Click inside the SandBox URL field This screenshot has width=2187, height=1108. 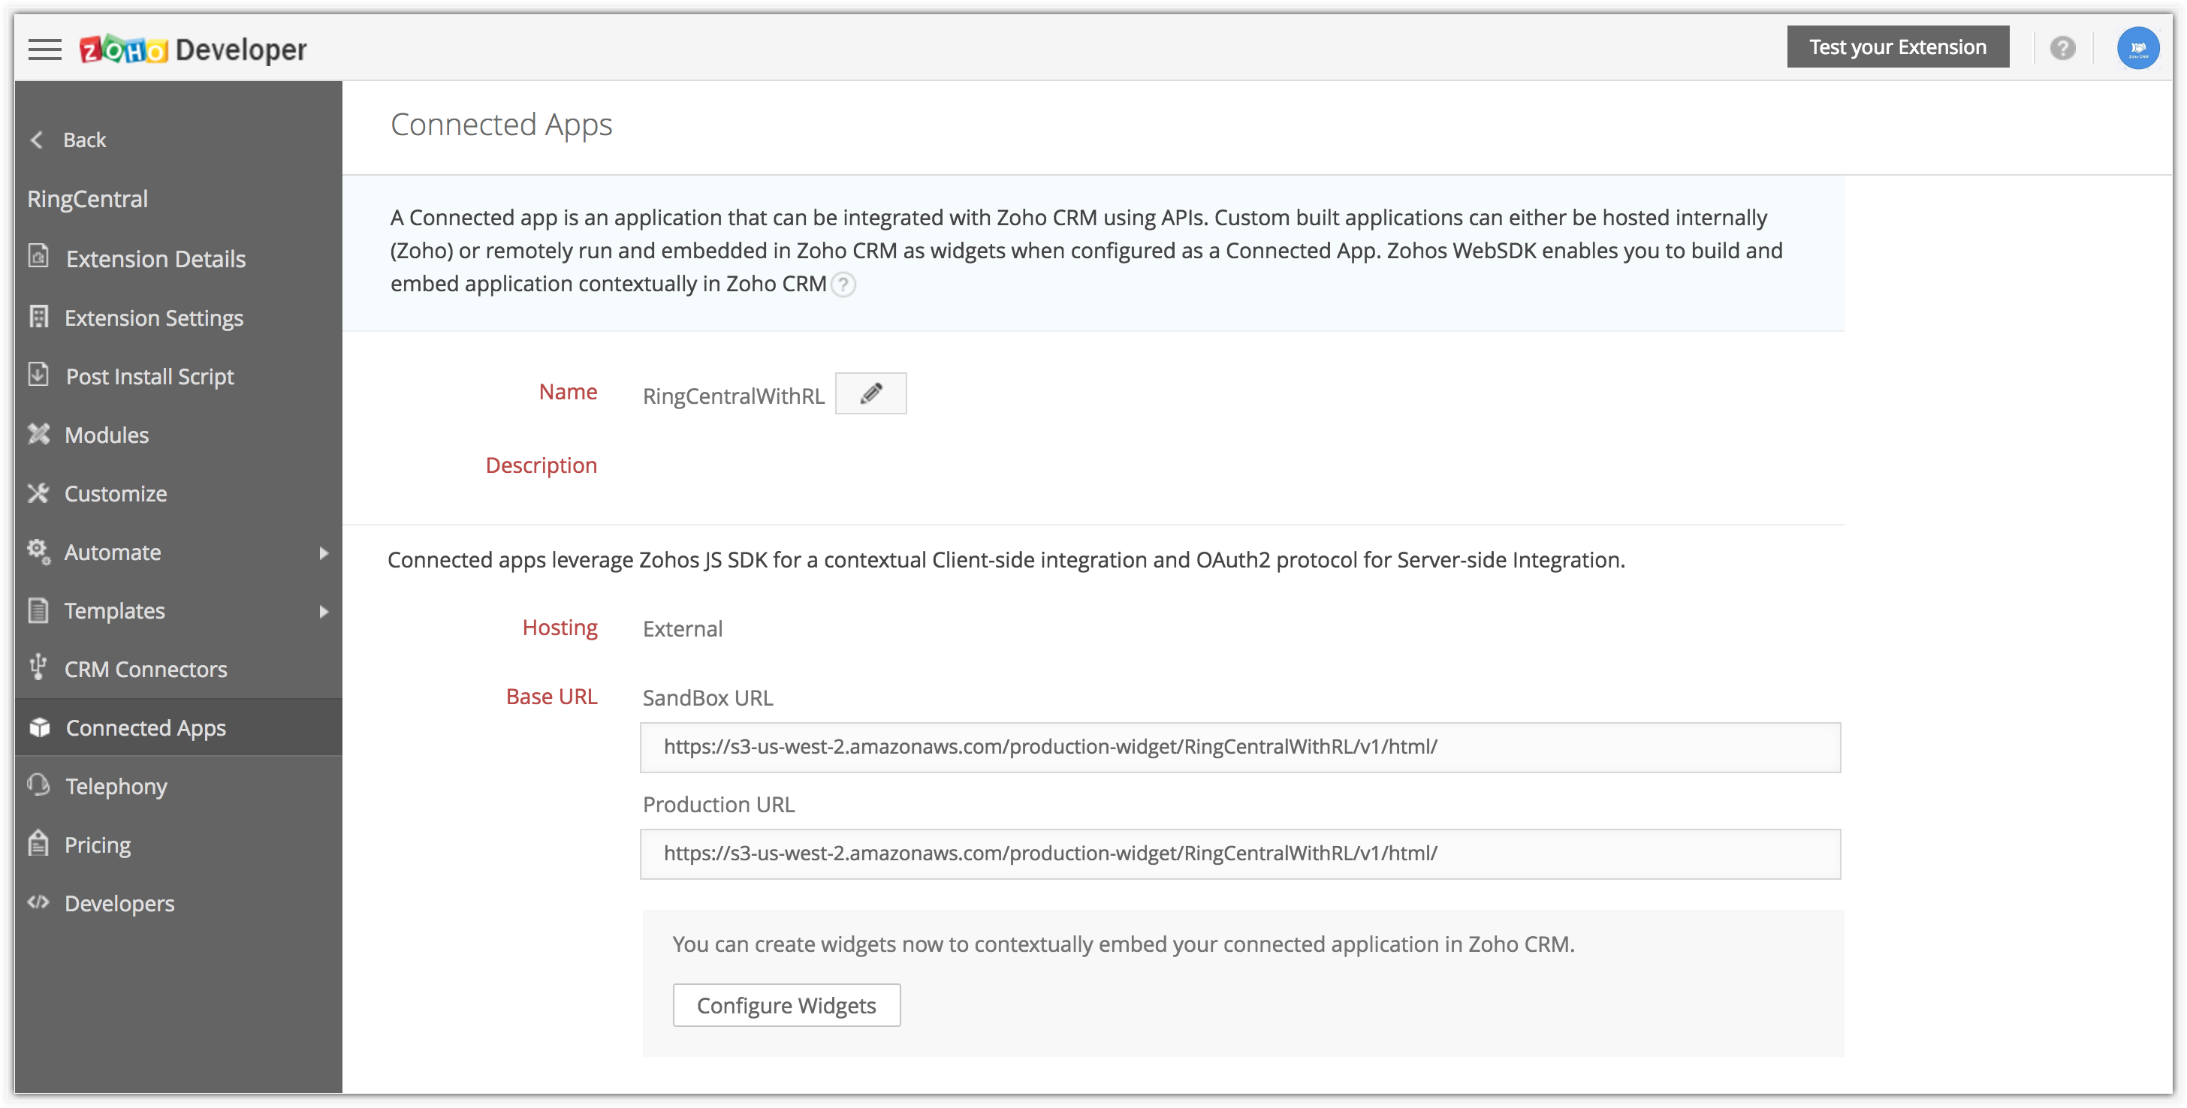[1239, 748]
